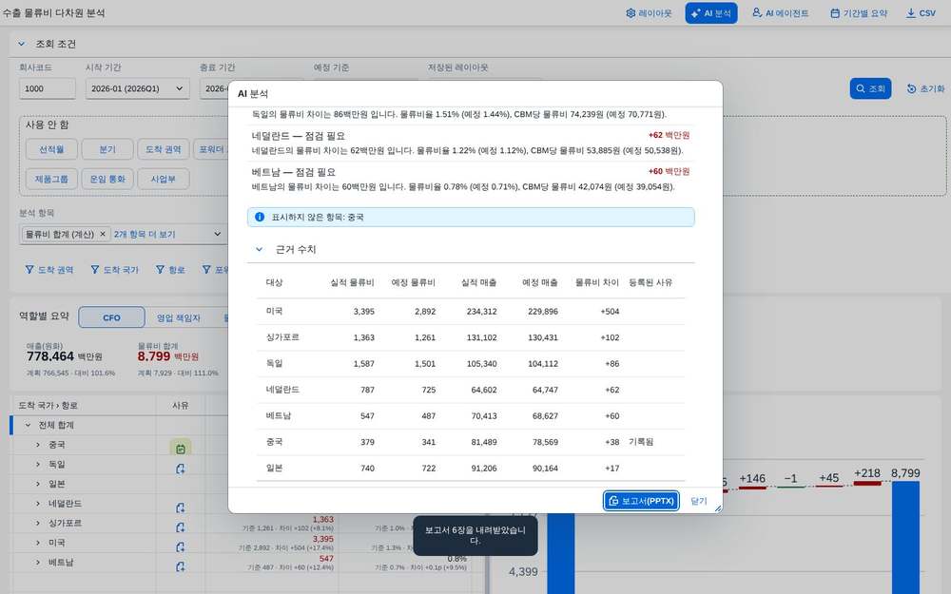Select the 선적월 dimension chip
Viewport: 951px width, 594px height.
tap(51, 149)
